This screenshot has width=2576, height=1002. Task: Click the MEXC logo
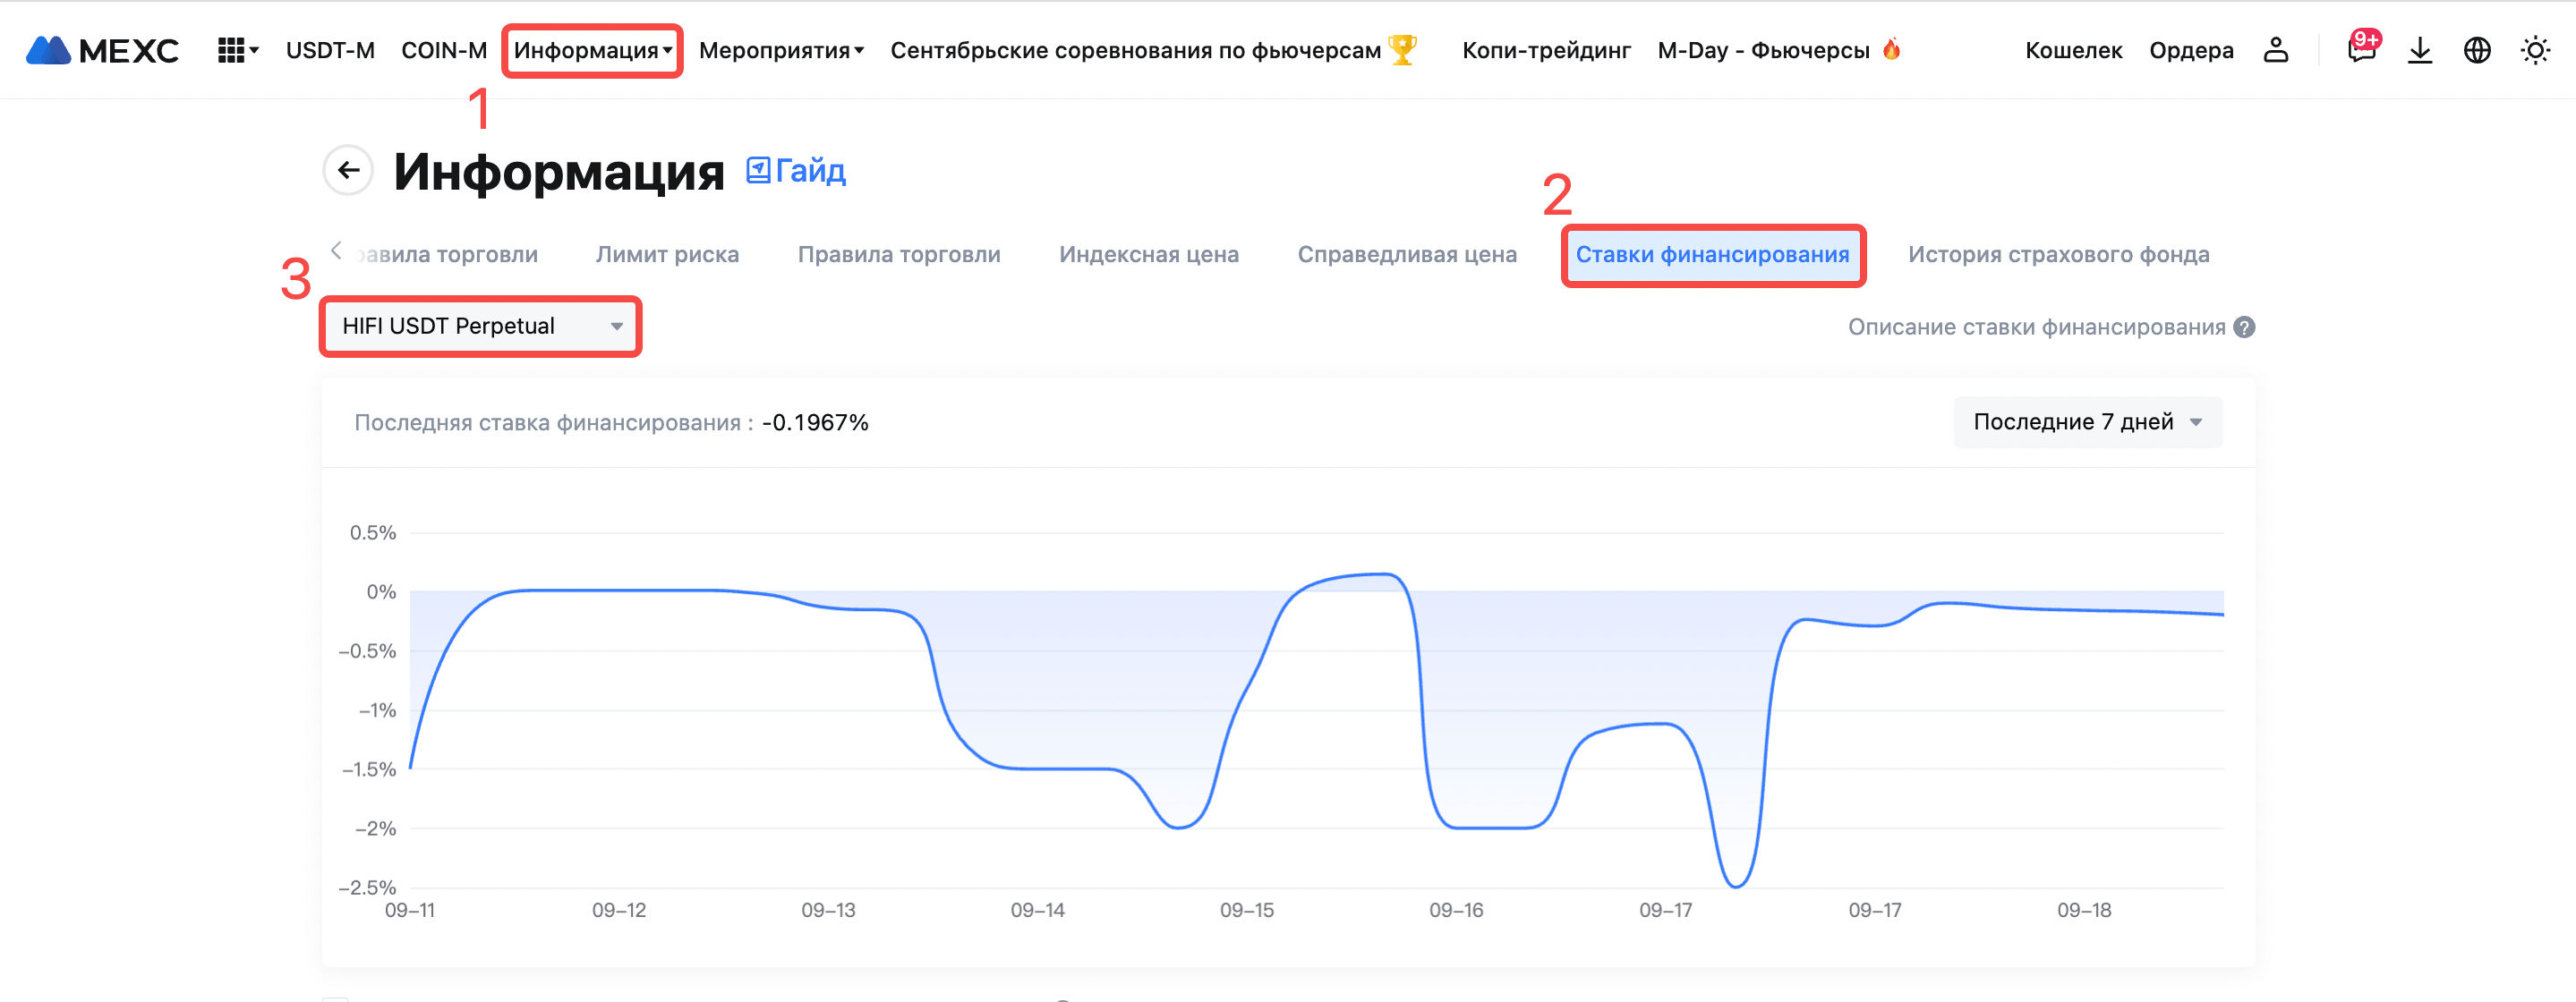coord(102,50)
